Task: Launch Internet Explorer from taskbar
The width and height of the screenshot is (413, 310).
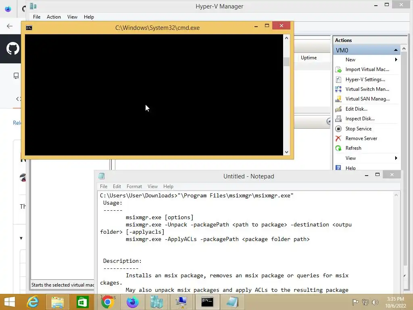Action: (x=33, y=302)
